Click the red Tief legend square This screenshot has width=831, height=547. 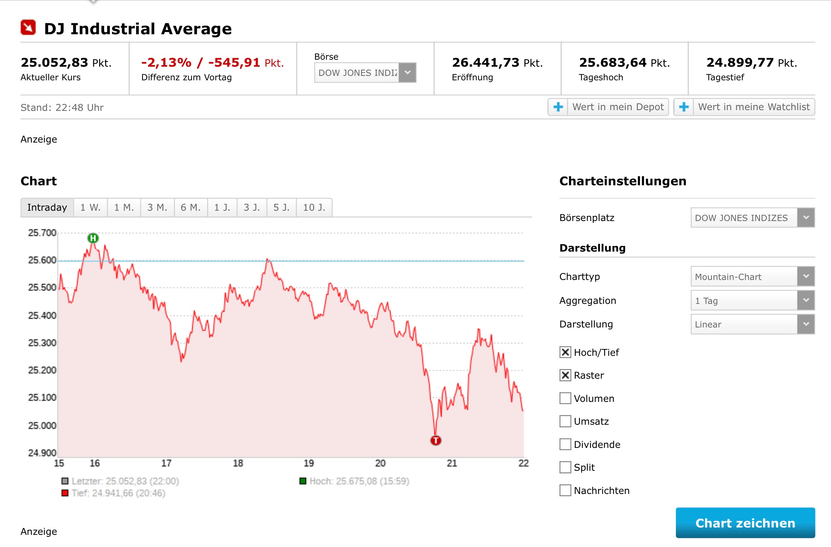point(65,493)
